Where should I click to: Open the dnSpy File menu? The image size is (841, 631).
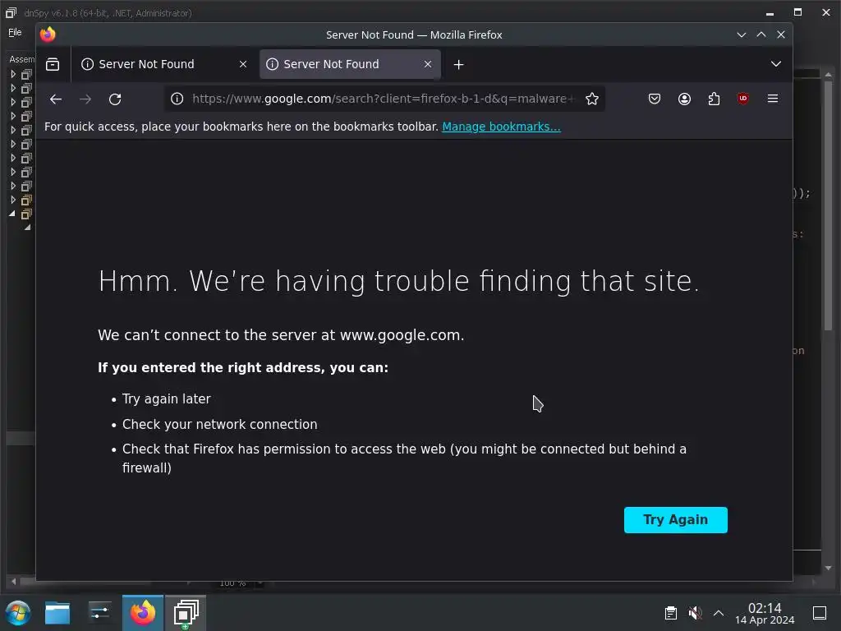click(15, 32)
